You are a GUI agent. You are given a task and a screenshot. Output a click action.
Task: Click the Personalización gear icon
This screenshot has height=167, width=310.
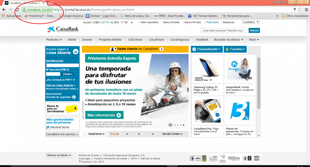(194, 49)
